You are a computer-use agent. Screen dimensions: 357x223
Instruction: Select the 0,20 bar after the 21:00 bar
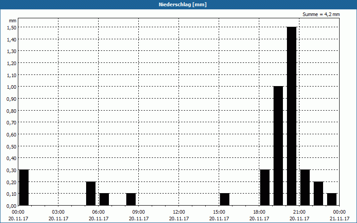(x=319, y=194)
